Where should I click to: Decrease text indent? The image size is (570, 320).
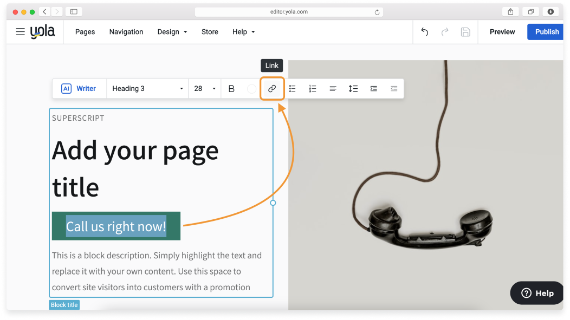[x=394, y=89]
